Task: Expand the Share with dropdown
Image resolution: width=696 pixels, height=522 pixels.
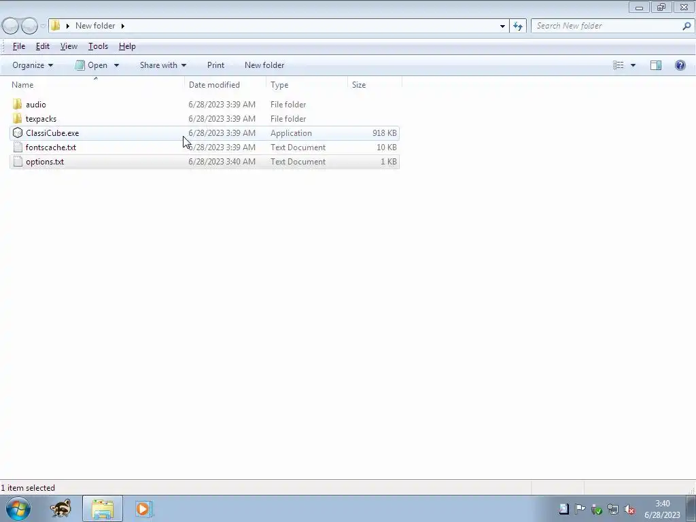Action: pyautogui.click(x=163, y=65)
